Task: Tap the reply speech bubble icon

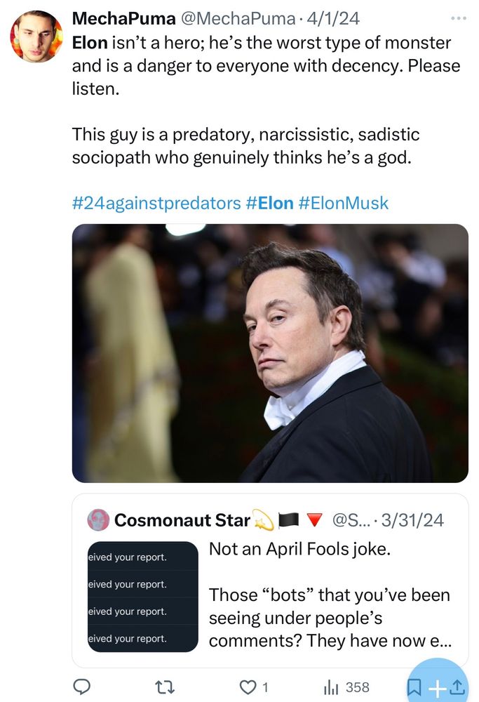Action: 83,687
